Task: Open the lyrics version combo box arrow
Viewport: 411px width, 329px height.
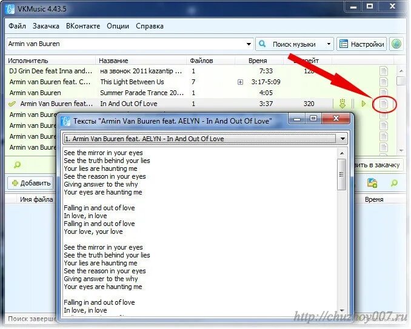Action: coord(343,139)
